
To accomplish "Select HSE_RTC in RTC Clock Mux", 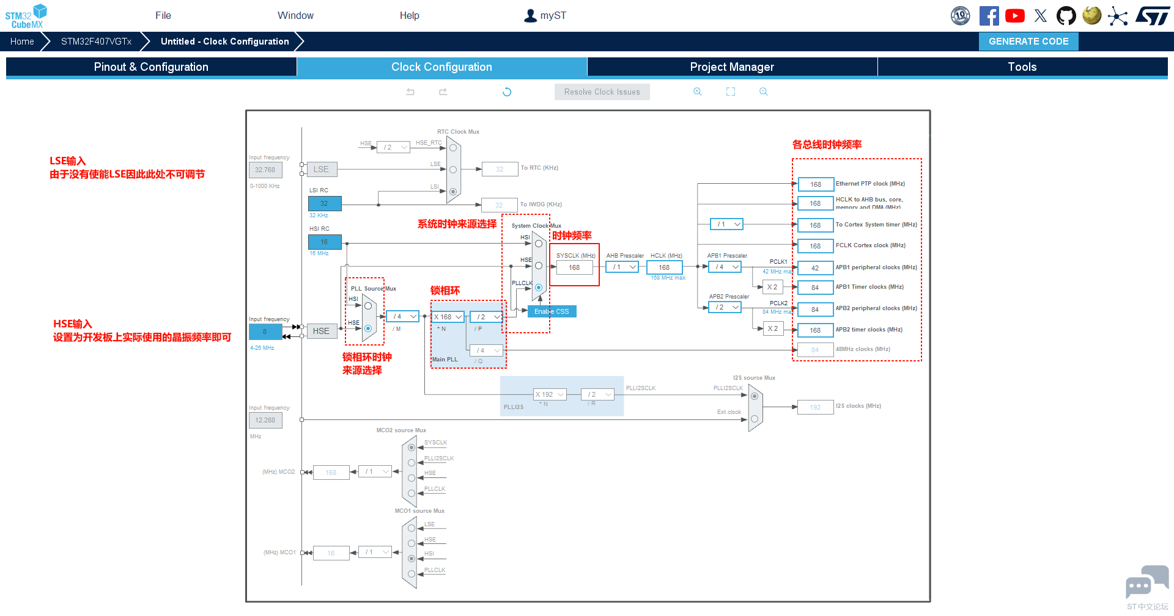I will (453, 148).
